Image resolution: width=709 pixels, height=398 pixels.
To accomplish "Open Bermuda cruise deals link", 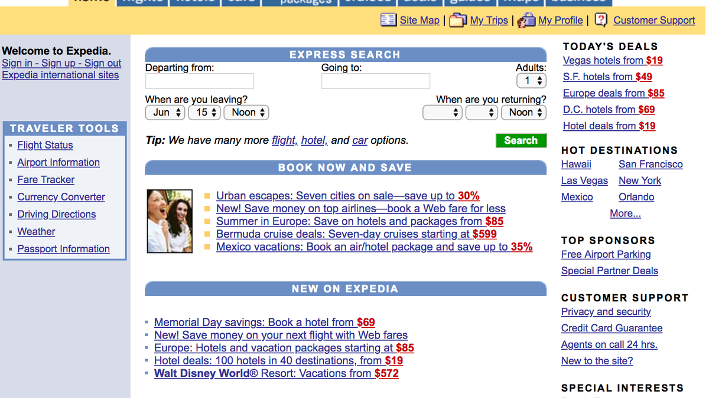I will tap(356, 234).
